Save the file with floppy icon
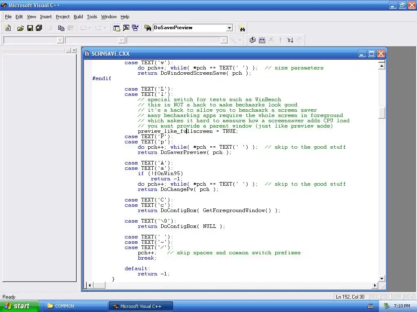This screenshot has height=312, width=417. tap(30, 28)
